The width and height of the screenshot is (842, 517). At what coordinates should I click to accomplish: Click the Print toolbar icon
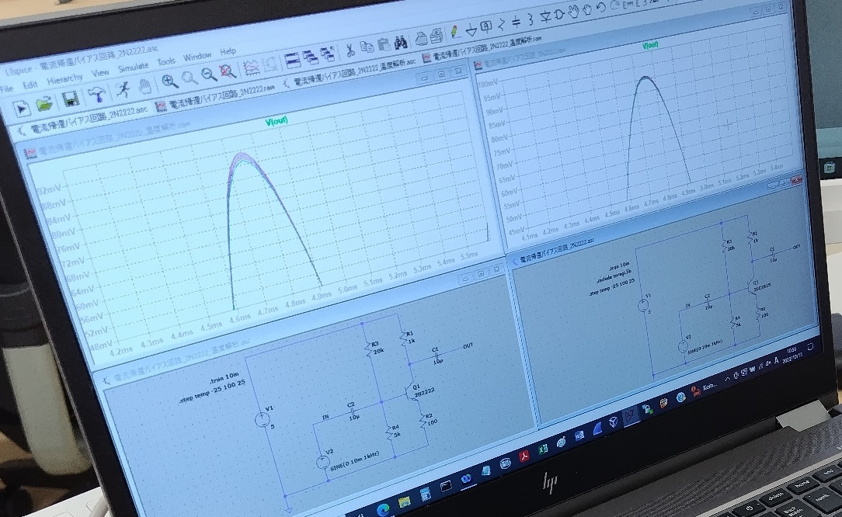pos(422,37)
